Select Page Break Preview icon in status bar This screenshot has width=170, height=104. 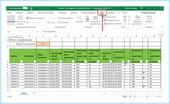click(x=135, y=97)
